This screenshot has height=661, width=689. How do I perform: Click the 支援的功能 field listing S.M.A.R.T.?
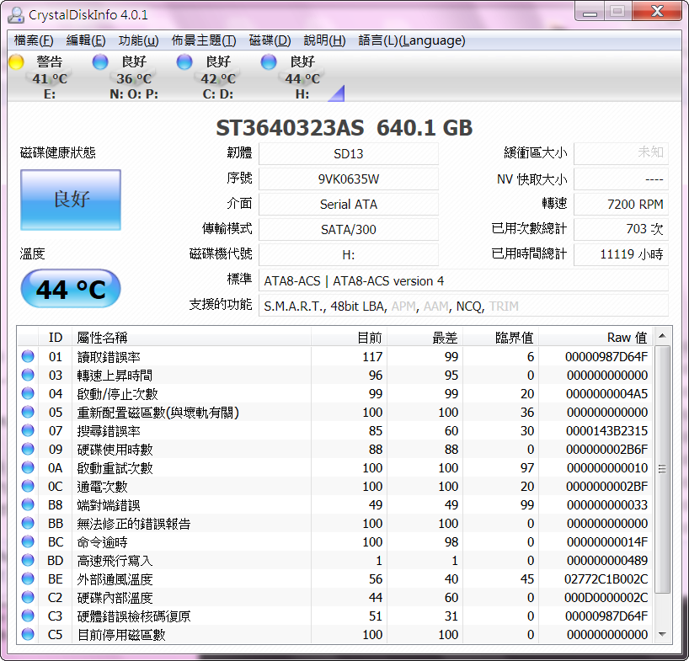(x=463, y=306)
